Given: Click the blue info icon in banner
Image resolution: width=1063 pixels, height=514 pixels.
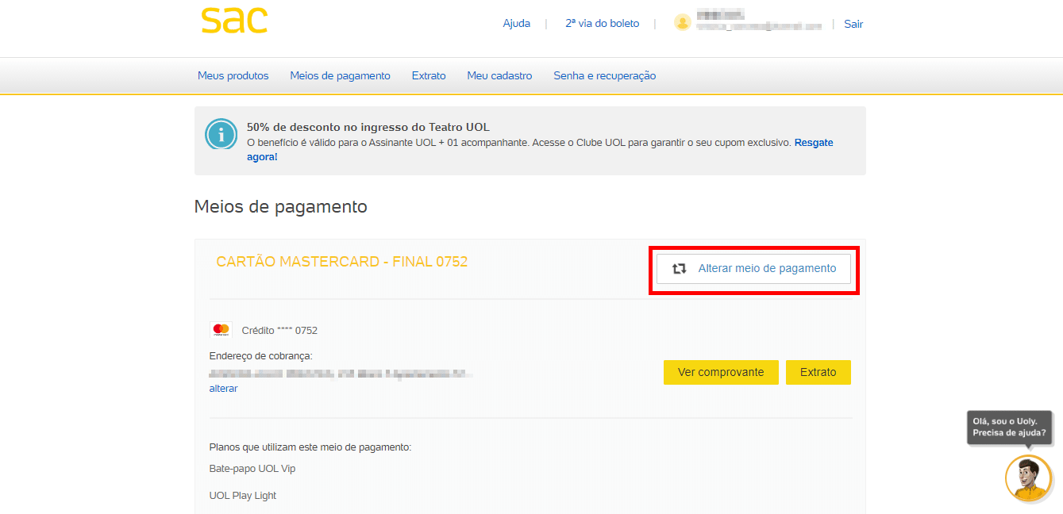Looking at the screenshot, I should (221, 134).
